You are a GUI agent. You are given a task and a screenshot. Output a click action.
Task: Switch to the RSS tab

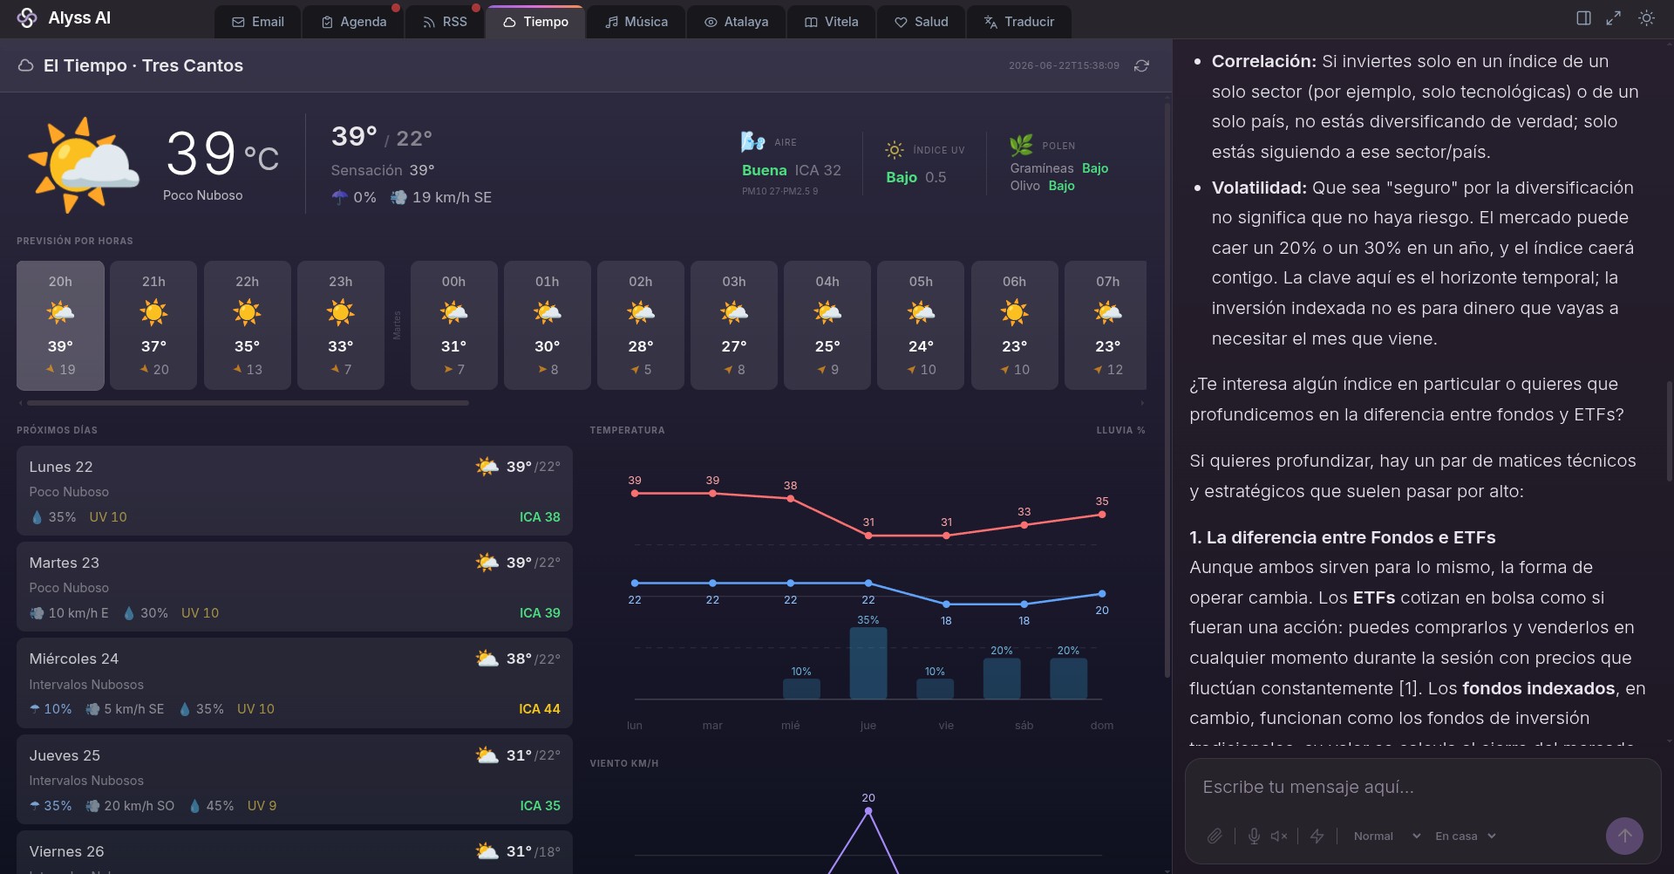pyautogui.click(x=445, y=22)
